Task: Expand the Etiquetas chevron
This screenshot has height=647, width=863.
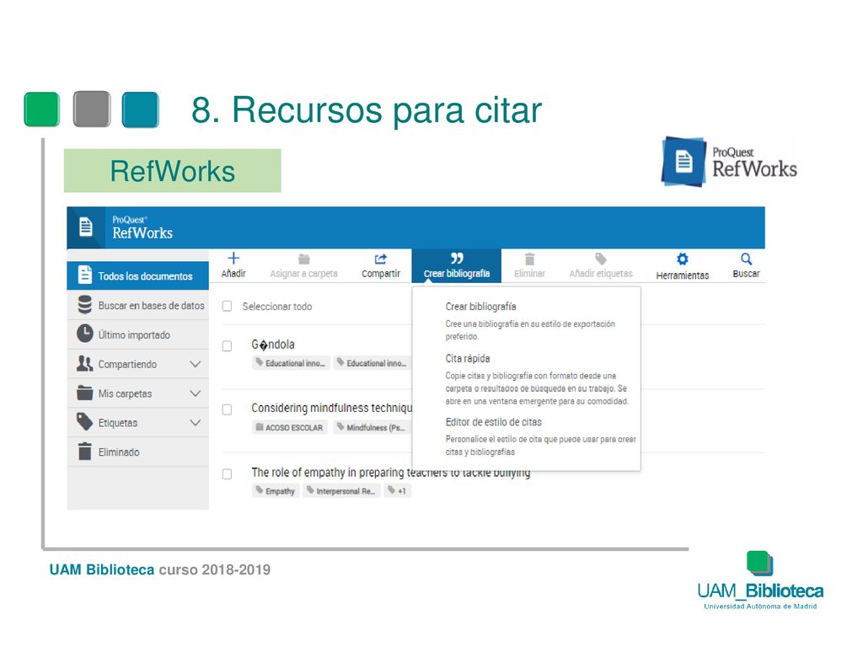Action: pyautogui.click(x=195, y=423)
